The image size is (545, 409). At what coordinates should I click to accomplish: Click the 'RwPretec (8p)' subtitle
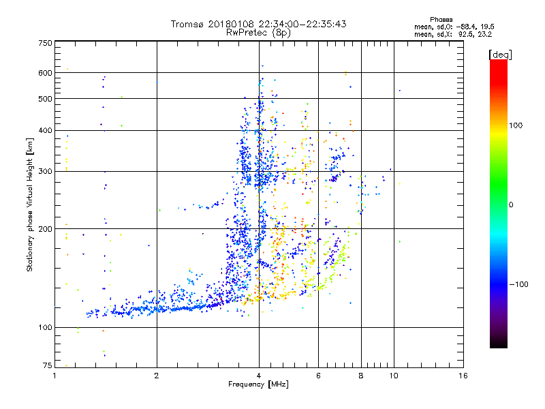[x=258, y=33]
